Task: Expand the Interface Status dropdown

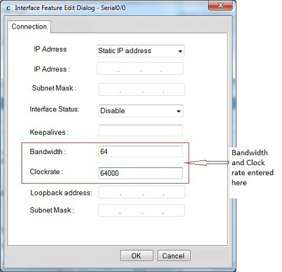Action: (141, 111)
